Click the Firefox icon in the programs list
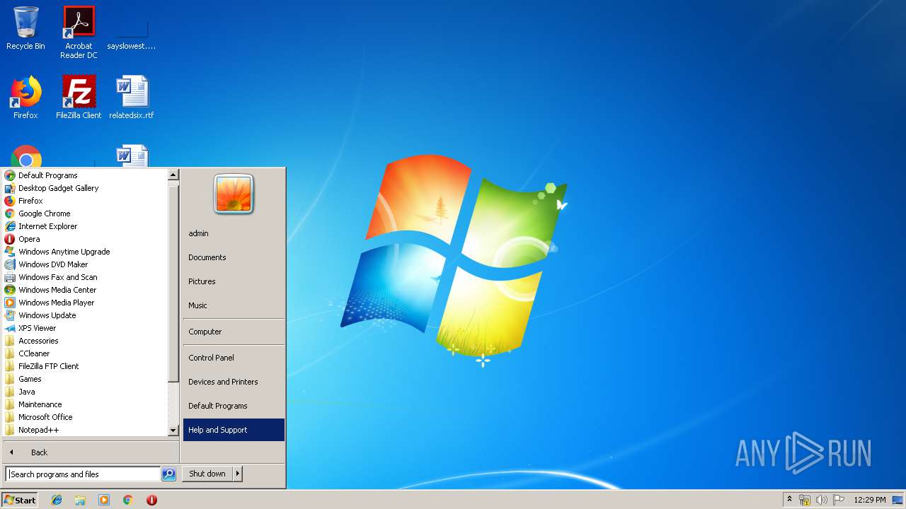This screenshot has width=906, height=509. coord(10,201)
